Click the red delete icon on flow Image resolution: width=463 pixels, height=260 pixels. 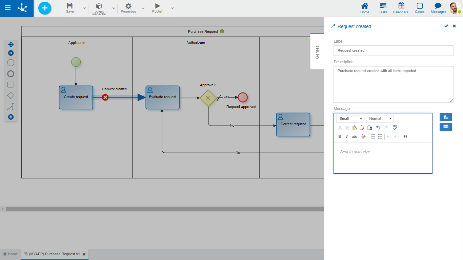pyautogui.click(x=105, y=97)
